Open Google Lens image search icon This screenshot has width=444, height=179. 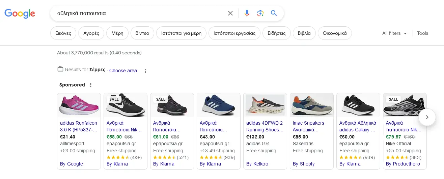(x=260, y=13)
